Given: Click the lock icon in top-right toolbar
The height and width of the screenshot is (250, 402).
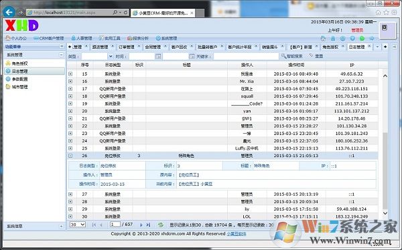Looking at the screenshot, I should [333, 38].
